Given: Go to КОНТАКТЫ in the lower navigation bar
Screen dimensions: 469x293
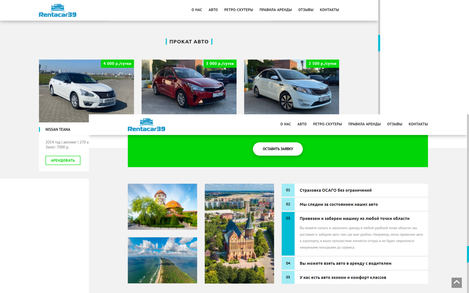Looking at the screenshot, I should pyautogui.click(x=418, y=124).
